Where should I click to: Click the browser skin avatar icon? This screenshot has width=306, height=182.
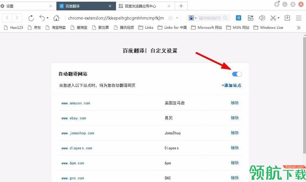pos(277,4)
